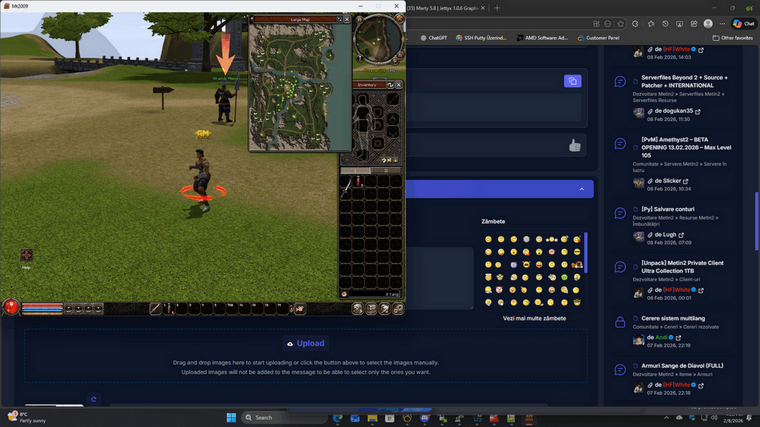Open the Other favorites folder
The width and height of the screenshot is (760, 427).
[732, 38]
